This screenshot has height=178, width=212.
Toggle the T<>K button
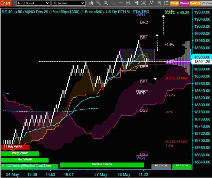(x=174, y=3)
